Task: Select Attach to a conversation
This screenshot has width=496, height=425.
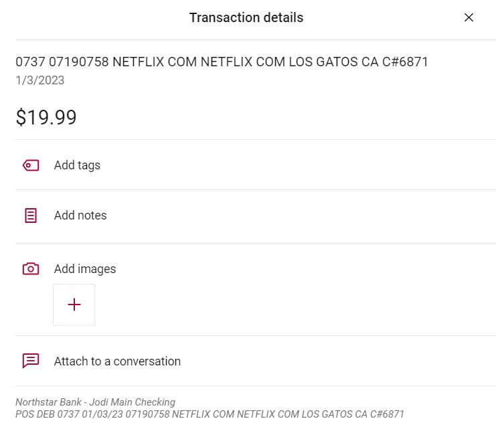Action: 117,361
